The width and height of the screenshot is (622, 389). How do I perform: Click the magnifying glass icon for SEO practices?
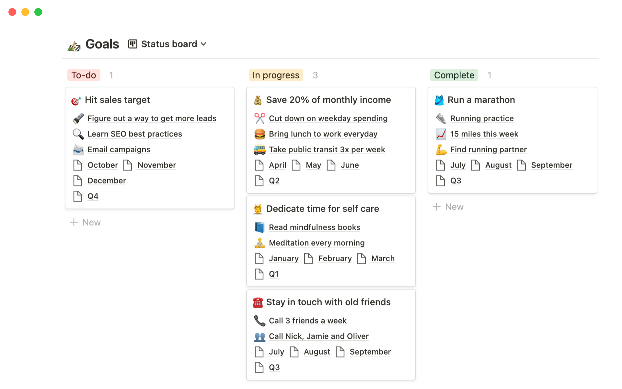[78, 134]
